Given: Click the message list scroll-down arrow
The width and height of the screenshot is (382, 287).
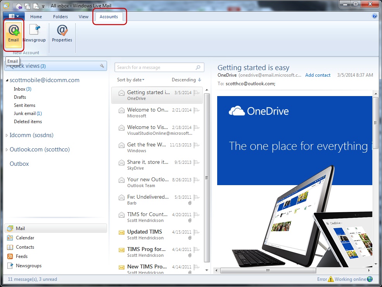Looking at the screenshot, I should click(x=207, y=270).
